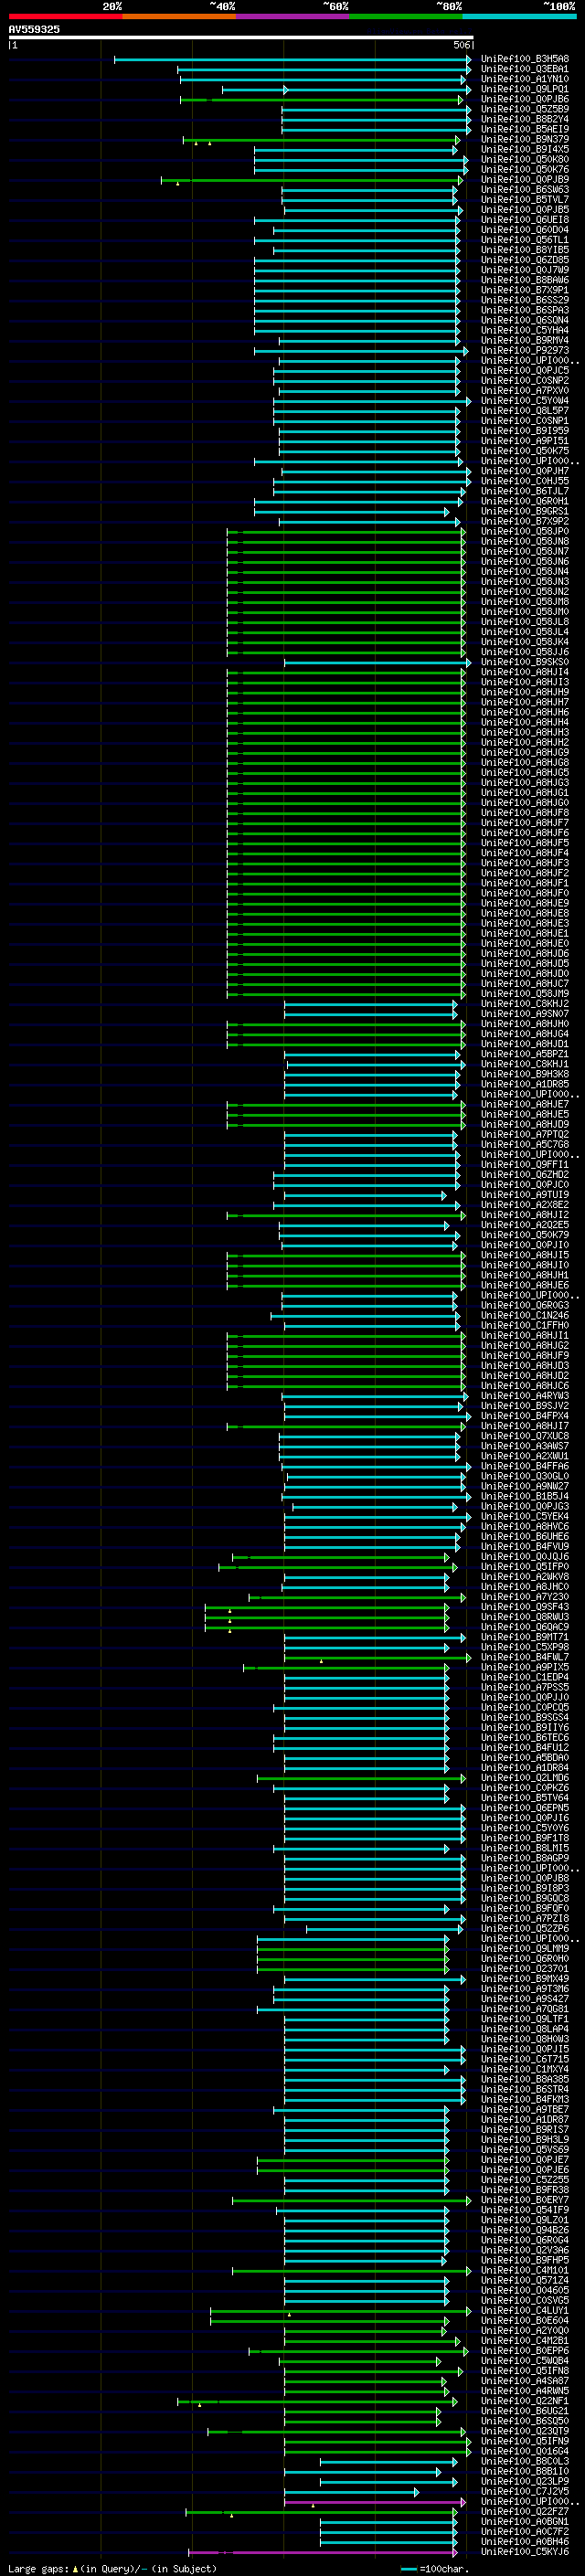Select UniRef100_Q9SF43 hit name

pos(525,1607)
